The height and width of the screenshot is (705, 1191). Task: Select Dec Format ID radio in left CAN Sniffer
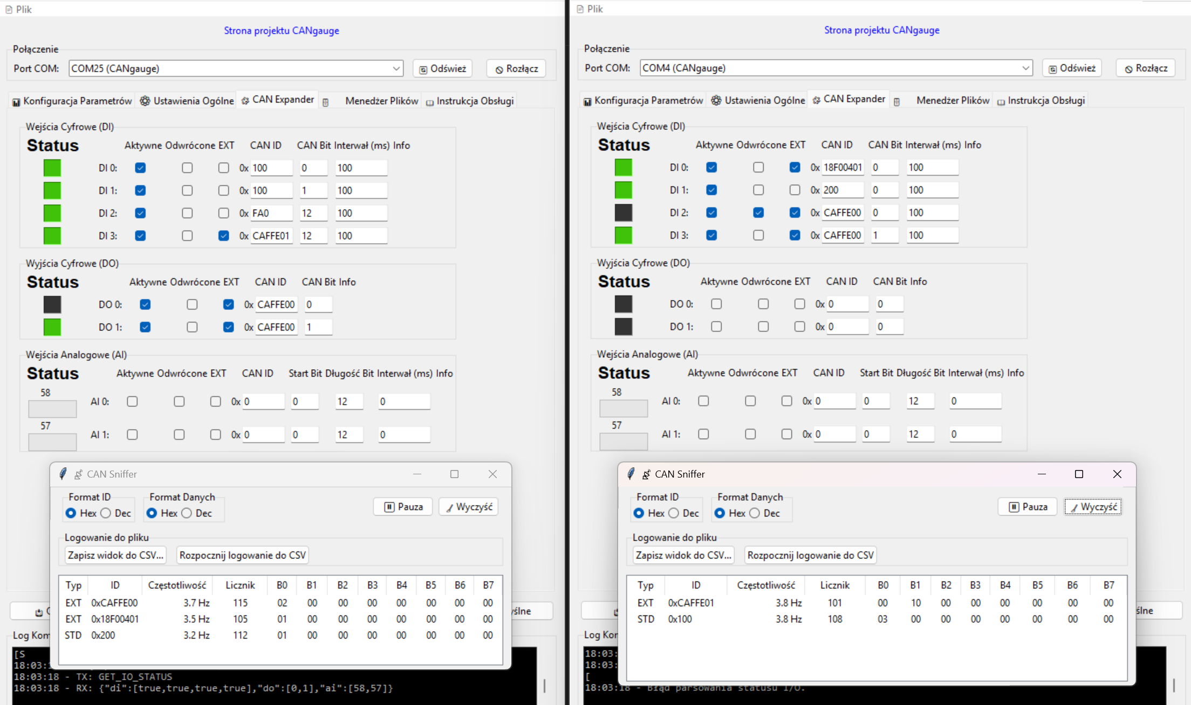(x=106, y=513)
